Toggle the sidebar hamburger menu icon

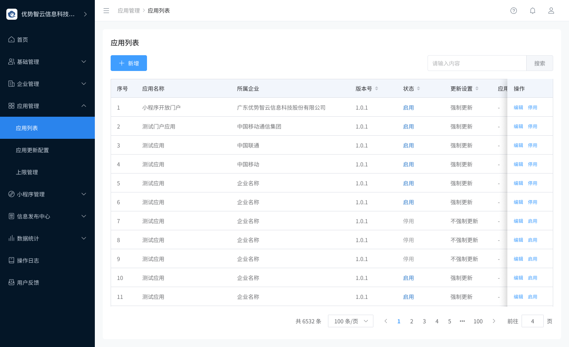point(106,11)
